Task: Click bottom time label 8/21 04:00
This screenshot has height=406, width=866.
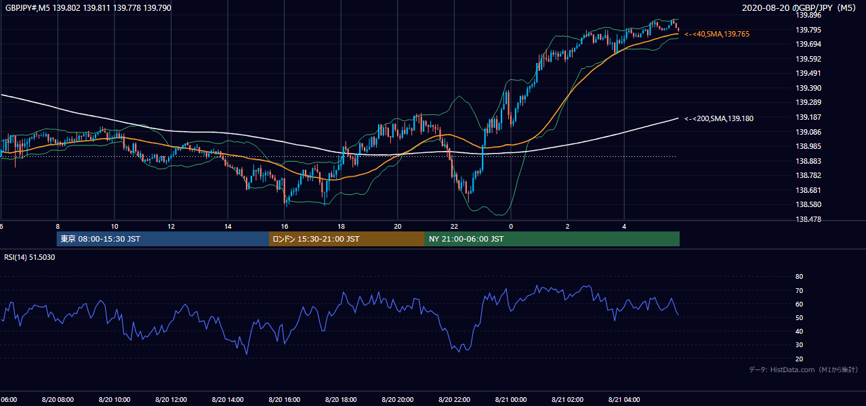Action: pos(624,400)
